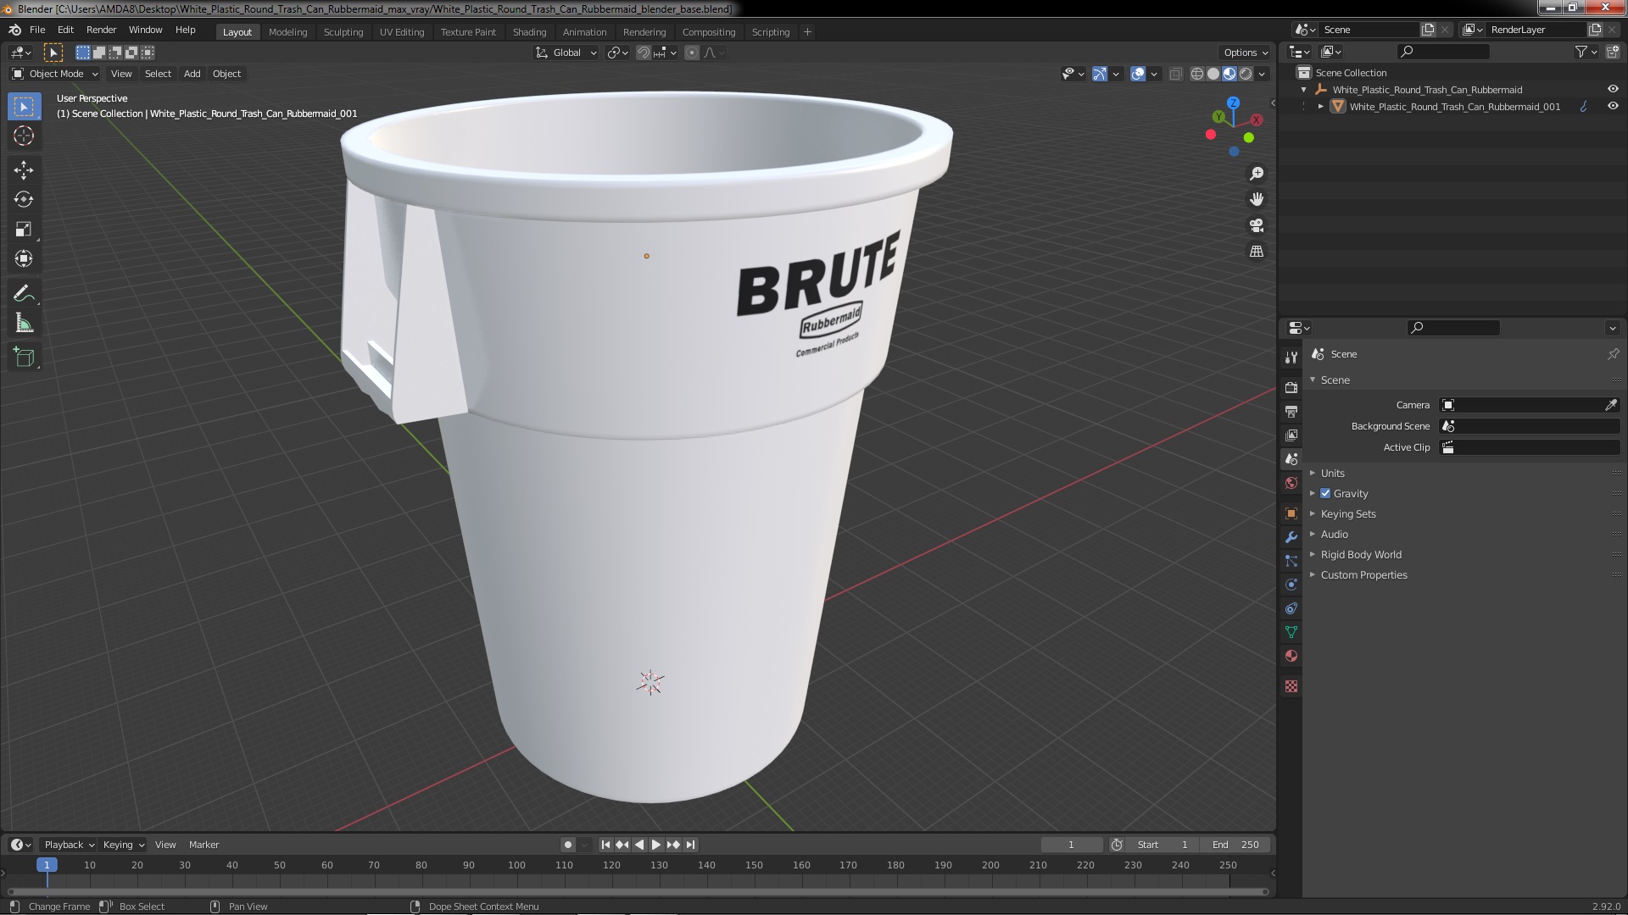Viewport: 1628px width, 915px height.
Task: Open the Render properties tab
Action: (x=1291, y=387)
